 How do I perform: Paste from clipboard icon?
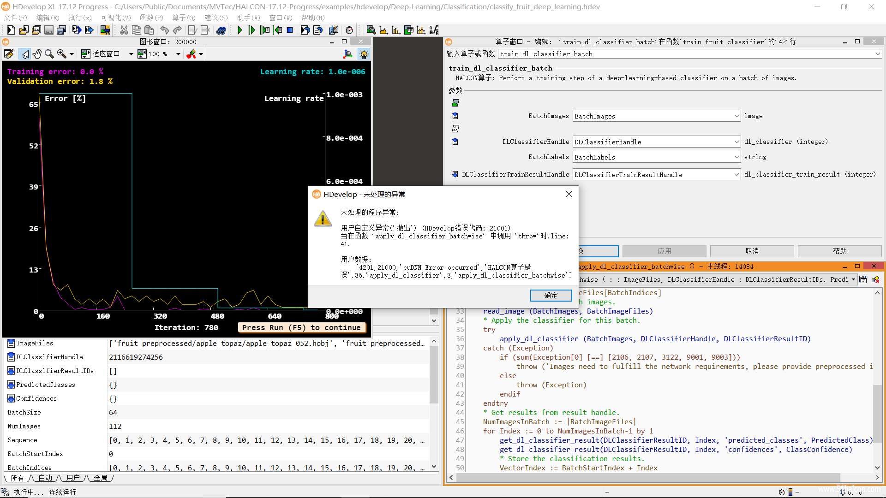pos(149,30)
